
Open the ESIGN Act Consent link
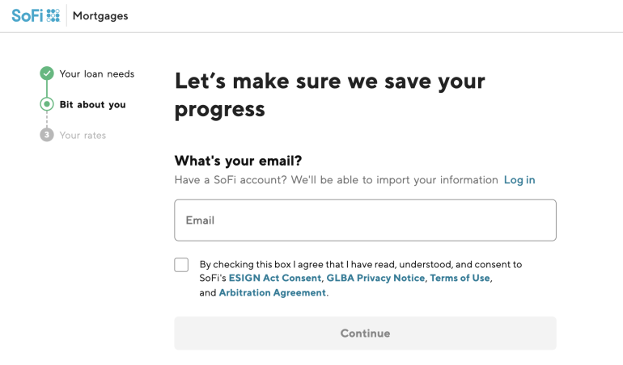coord(275,278)
